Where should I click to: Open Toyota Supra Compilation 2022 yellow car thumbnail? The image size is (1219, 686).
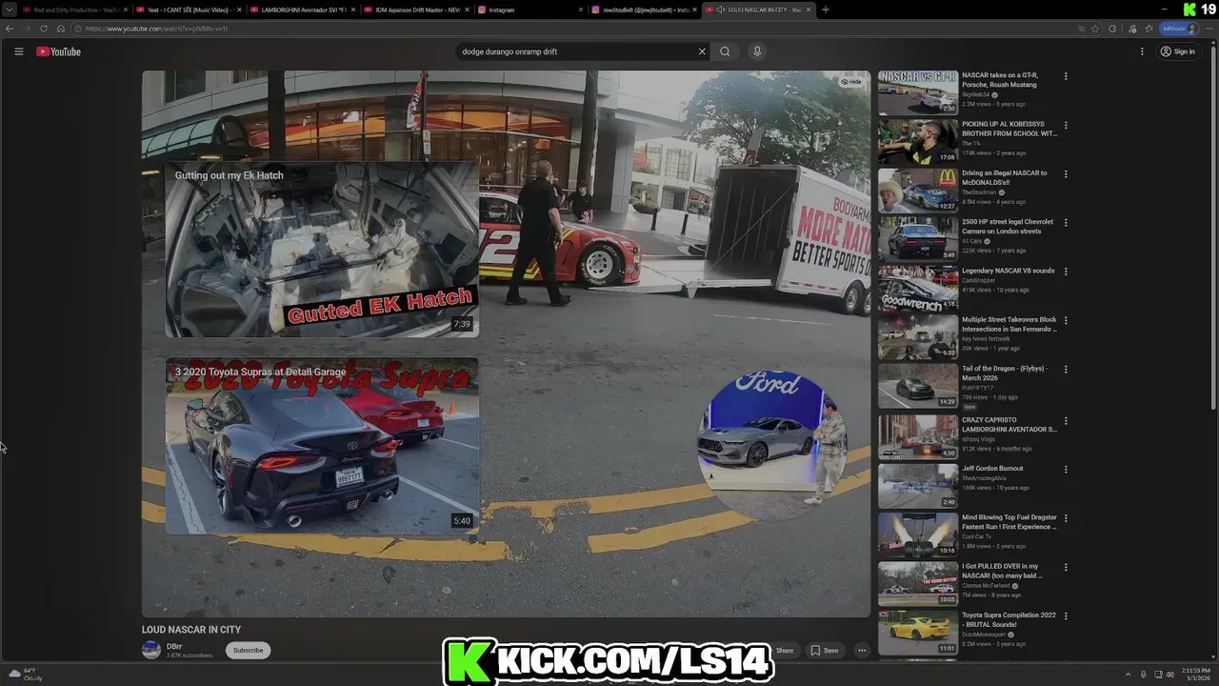(918, 632)
